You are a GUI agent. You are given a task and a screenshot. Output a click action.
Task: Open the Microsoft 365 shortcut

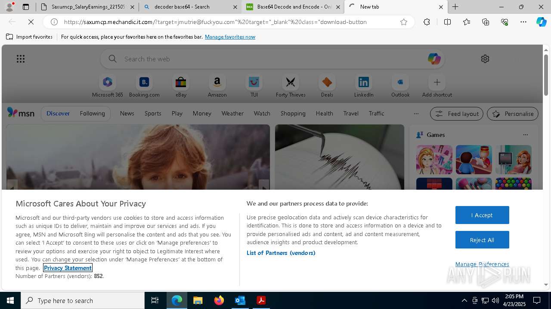point(108,86)
